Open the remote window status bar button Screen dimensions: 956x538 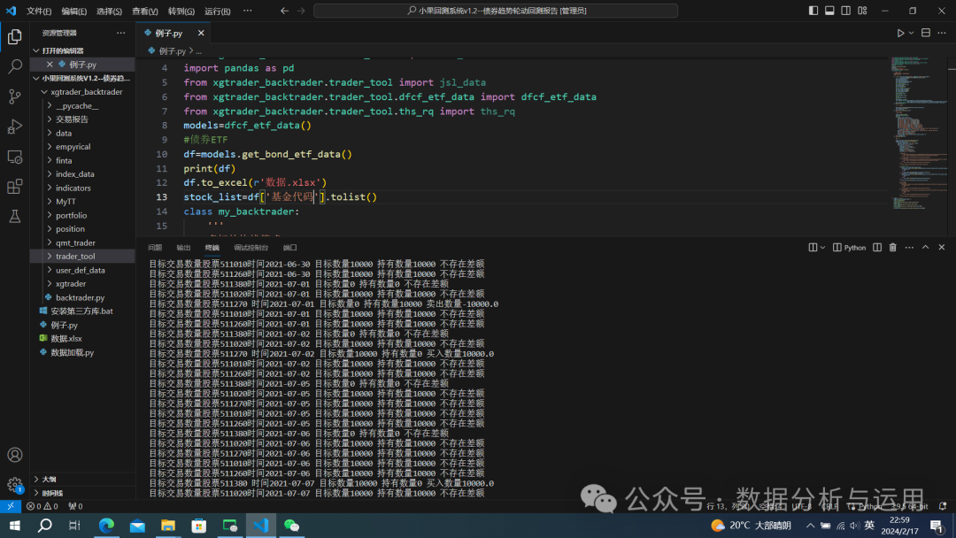[x=11, y=506]
